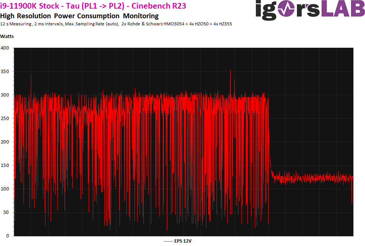Click the 'EPS 12V' legend label
Screen dimensions: 365x246
point(183,241)
